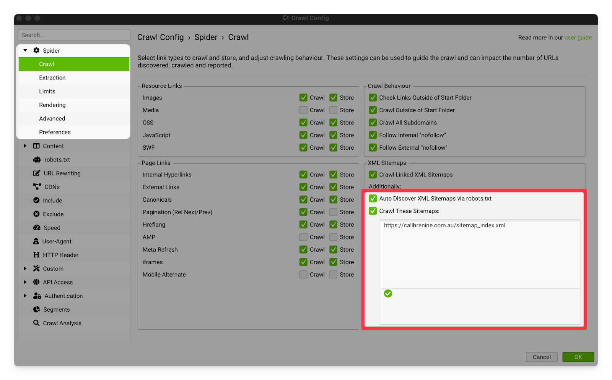Image resolution: width=612 pixels, height=380 pixels.
Task: Enable the Media Crawl checkbox
Action: click(x=303, y=110)
